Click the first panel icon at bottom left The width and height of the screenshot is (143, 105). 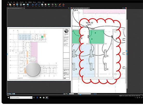[8, 94]
